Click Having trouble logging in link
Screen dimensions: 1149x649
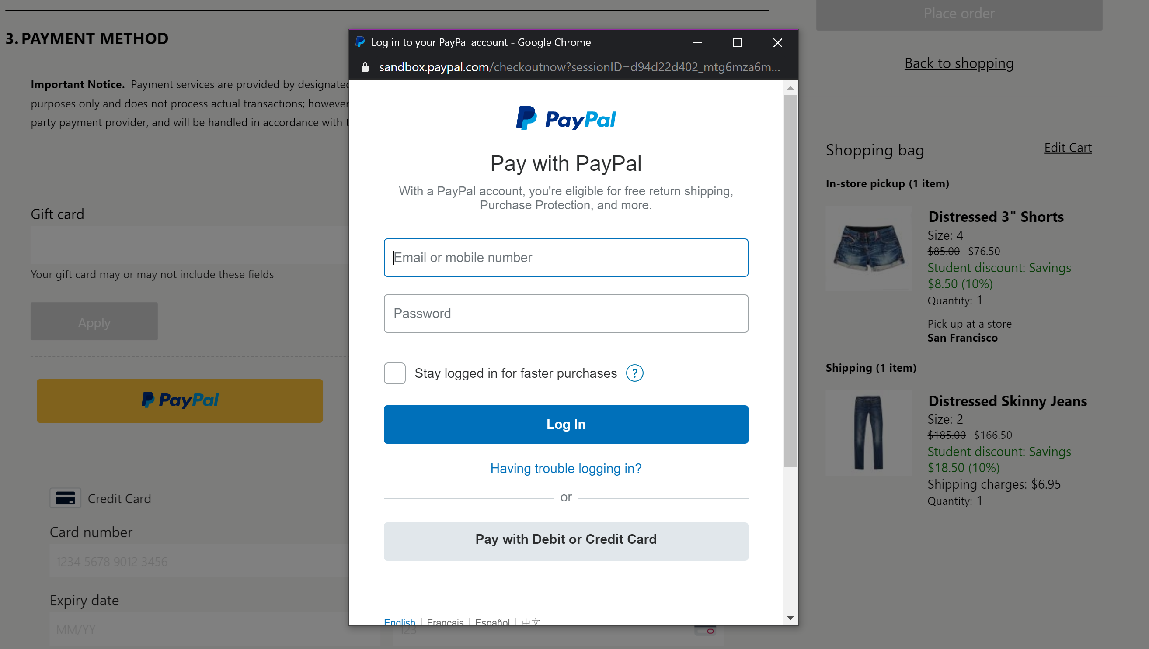click(566, 469)
